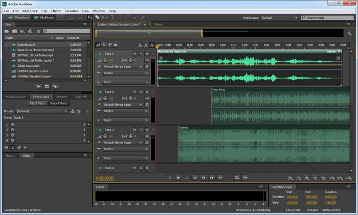Mute Track 1

tap(135, 54)
